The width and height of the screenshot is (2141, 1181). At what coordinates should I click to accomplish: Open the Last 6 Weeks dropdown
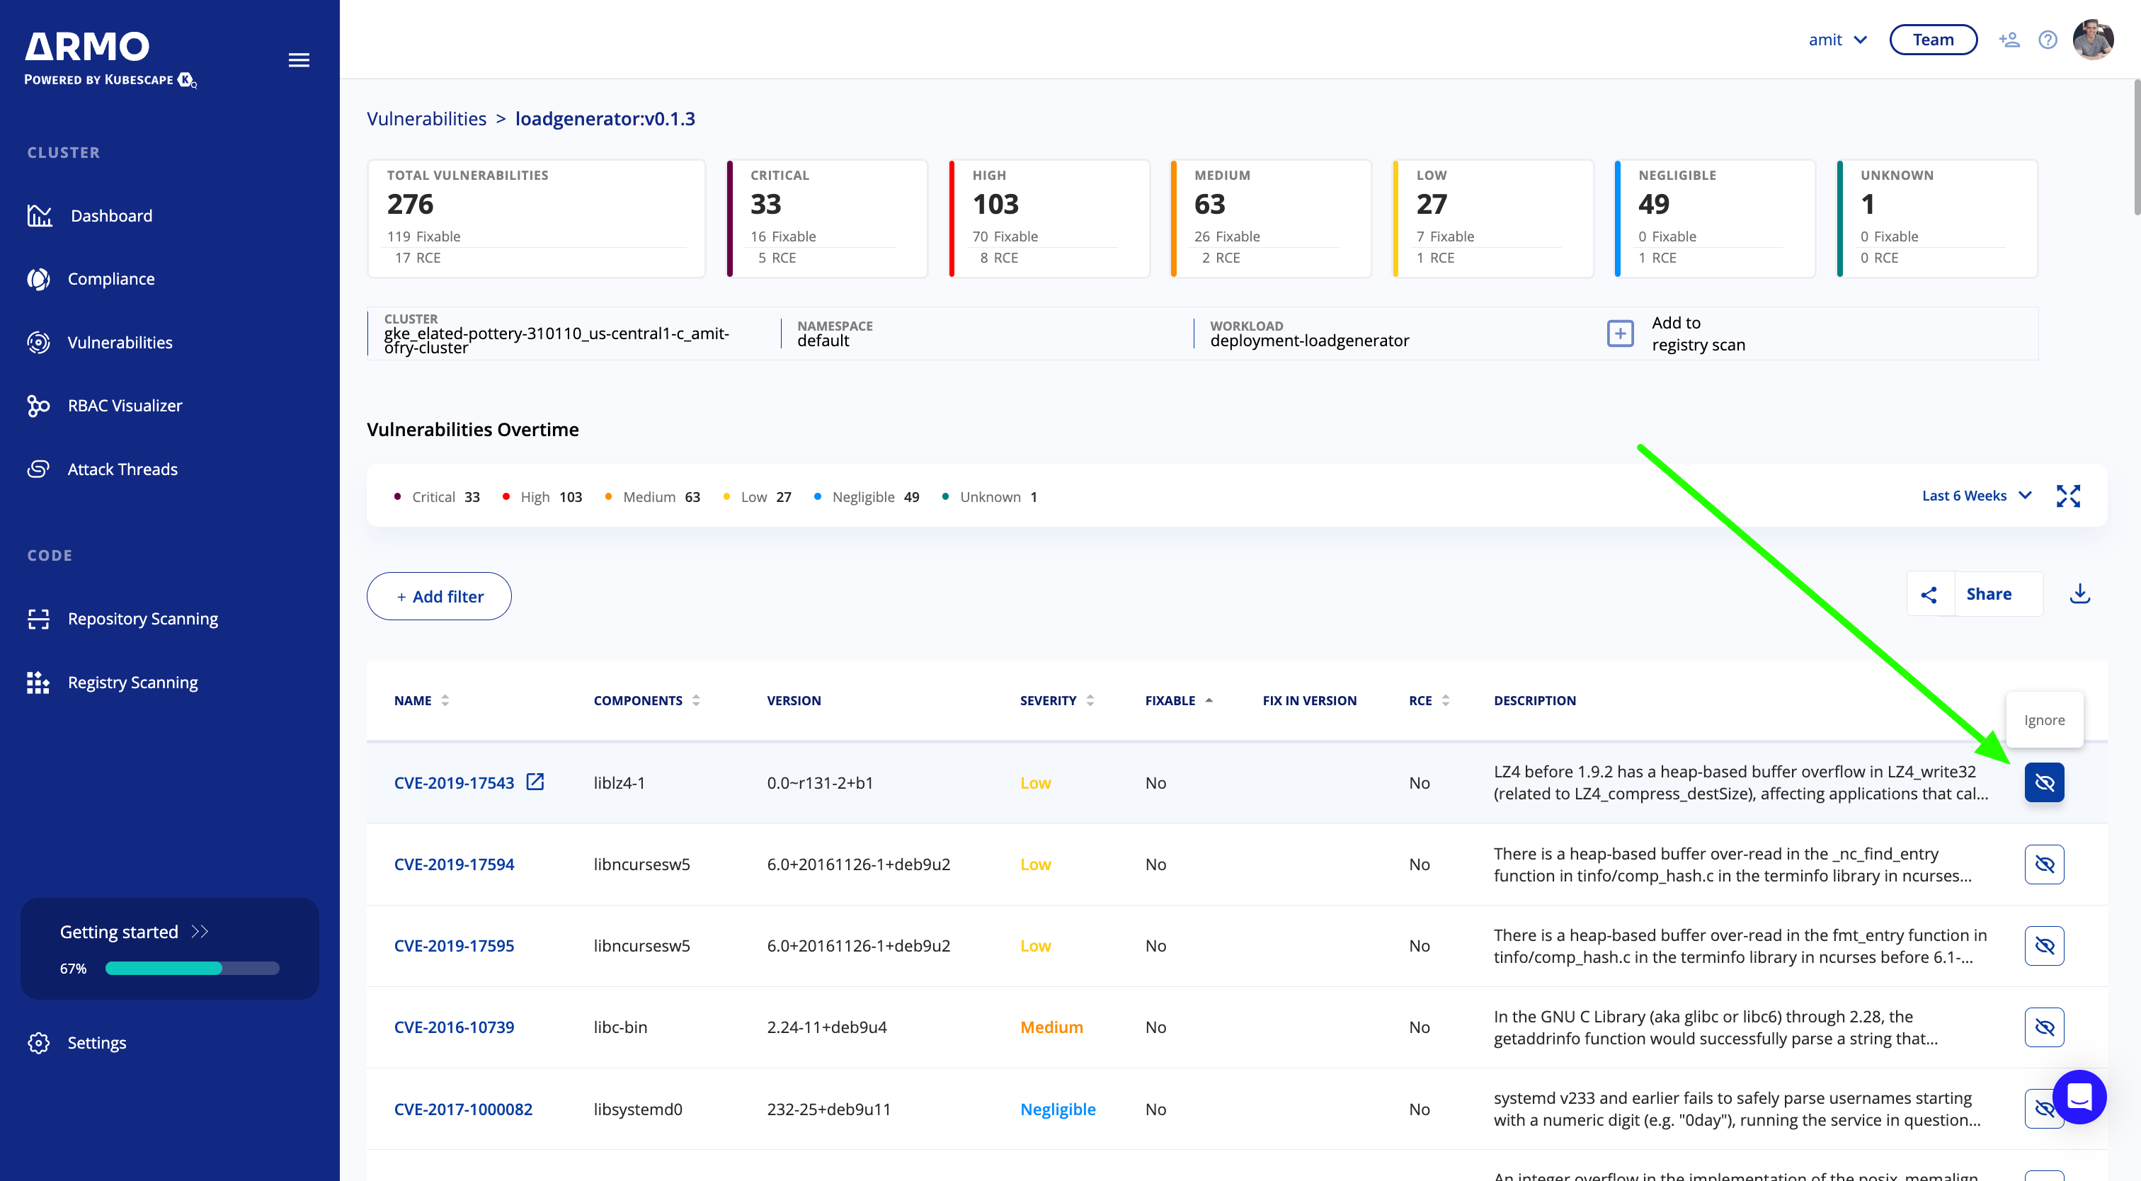[1975, 496]
